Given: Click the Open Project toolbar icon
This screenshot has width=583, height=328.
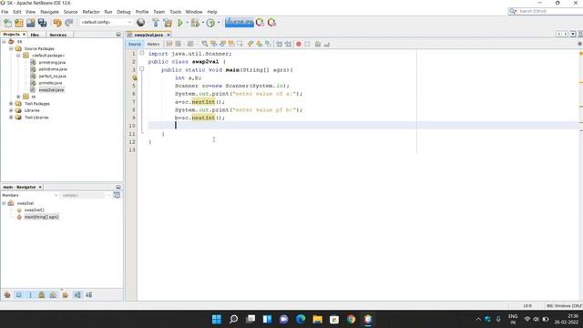Looking at the screenshot, I should [x=30, y=23].
